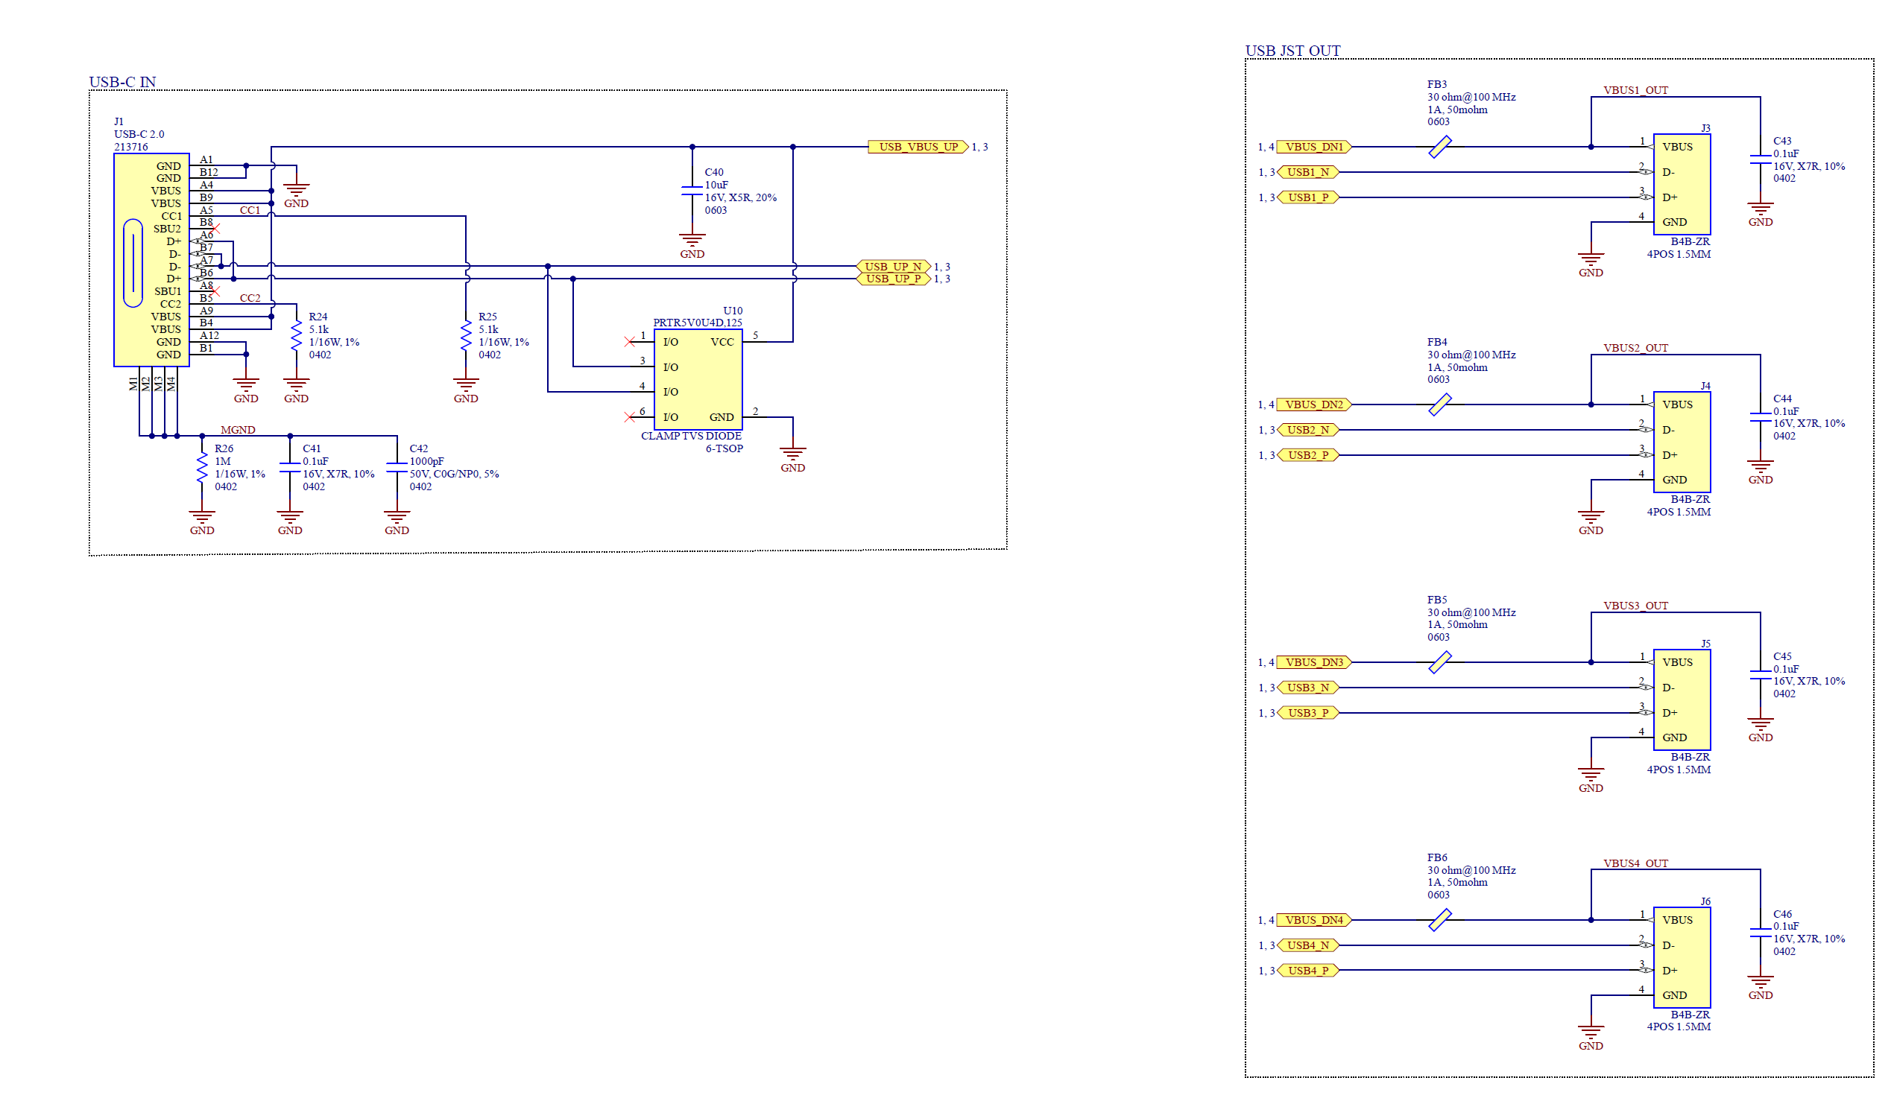Click the USB2_N port label
Screen dimensions: 1891x1104
1308,431
